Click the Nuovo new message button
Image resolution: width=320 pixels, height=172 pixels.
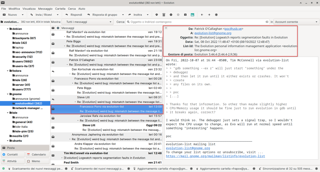point(10,15)
